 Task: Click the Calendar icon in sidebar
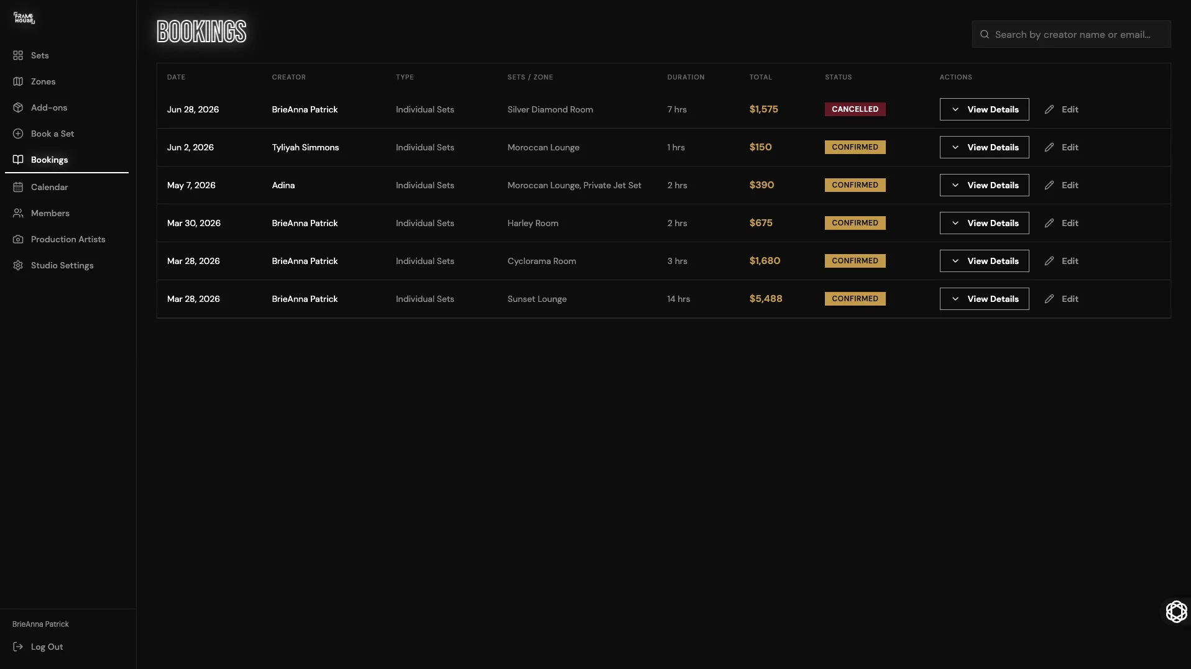(18, 187)
